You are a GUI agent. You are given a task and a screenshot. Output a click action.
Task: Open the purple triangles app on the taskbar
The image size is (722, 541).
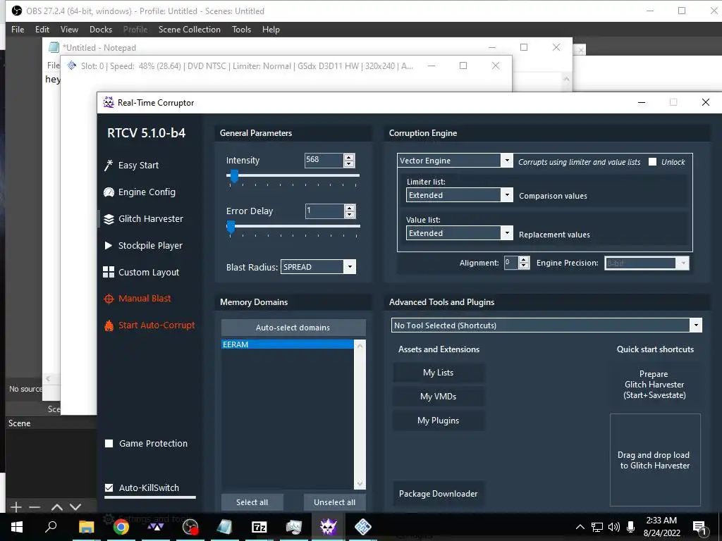pyautogui.click(x=155, y=527)
